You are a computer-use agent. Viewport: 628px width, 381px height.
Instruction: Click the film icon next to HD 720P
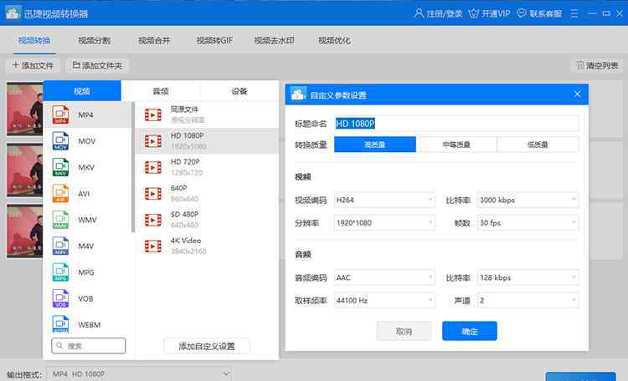[153, 167]
